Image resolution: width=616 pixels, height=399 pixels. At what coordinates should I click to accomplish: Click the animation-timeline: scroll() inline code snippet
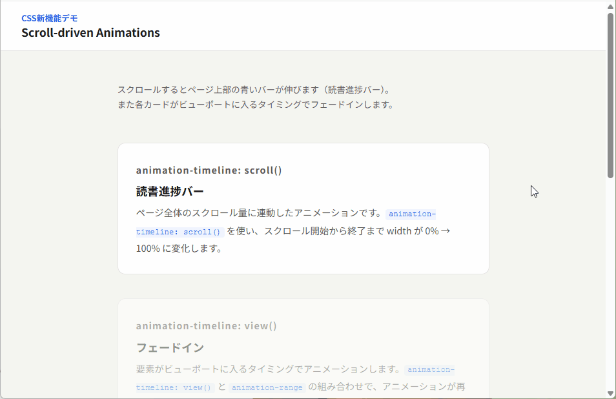286,223
